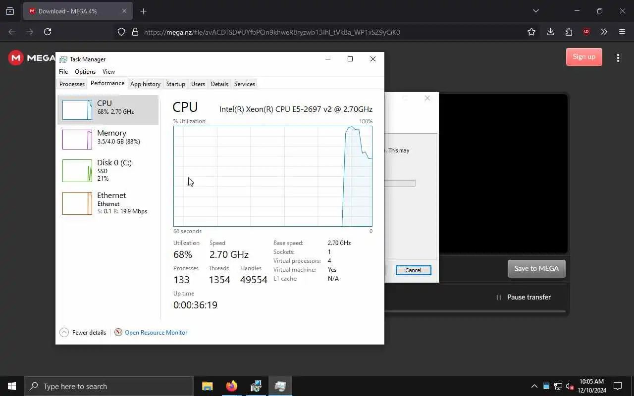
Task: Open File Explorer from taskbar
Action: click(x=208, y=386)
